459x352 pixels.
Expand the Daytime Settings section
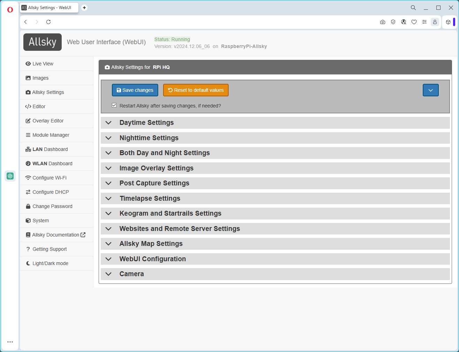point(275,123)
